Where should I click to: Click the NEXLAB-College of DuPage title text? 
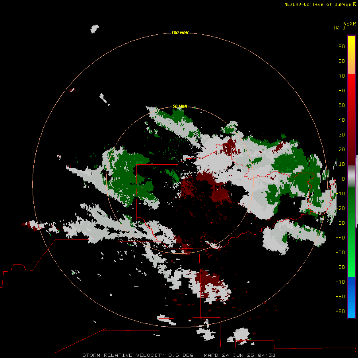tap(318, 4)
